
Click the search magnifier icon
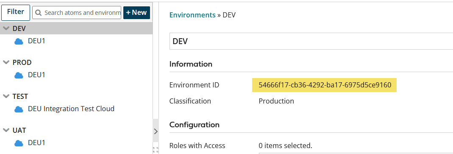pos(39,13)
